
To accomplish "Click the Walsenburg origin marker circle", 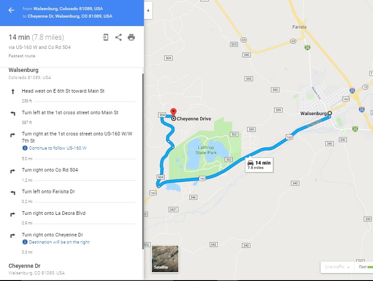I will [330, 113].
